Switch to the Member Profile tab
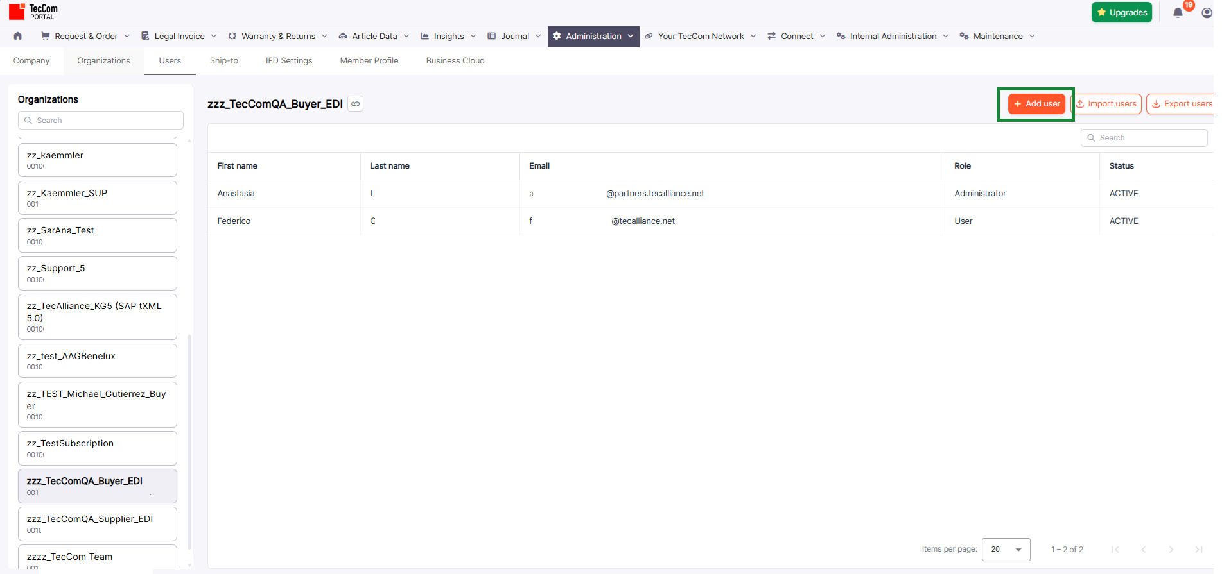The width and height of the screenshot is (1222, 574). click(369, 61)
